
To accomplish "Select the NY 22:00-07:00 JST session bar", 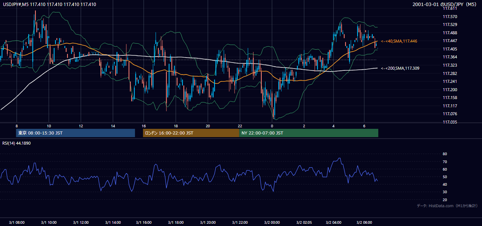I will tap(309, 133).
